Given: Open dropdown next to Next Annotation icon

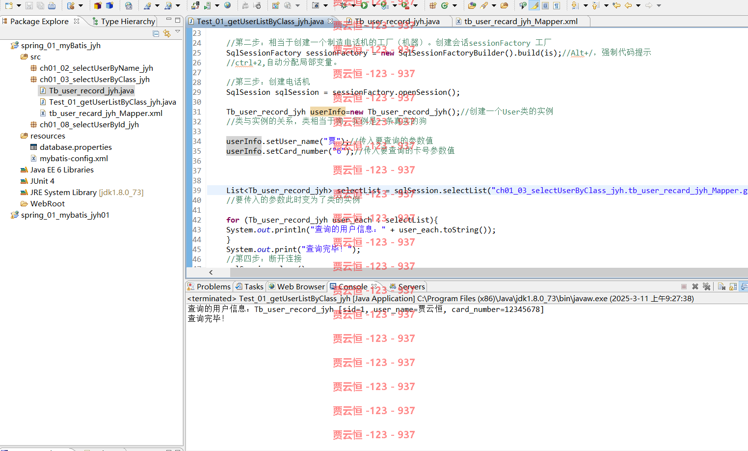Looking at the screenshot, I should [586, 5].
